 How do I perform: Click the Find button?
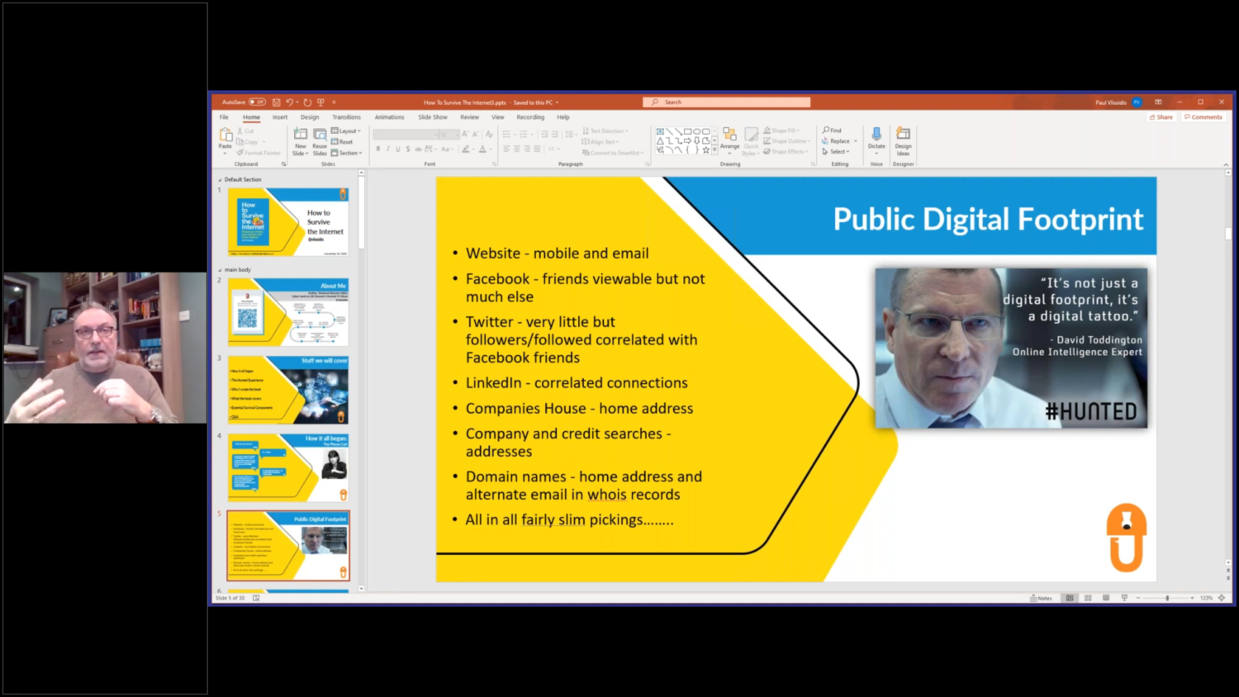point(832,130)
